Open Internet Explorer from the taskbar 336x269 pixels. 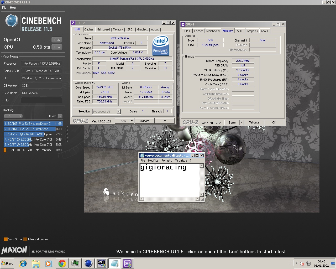(23, 263)
